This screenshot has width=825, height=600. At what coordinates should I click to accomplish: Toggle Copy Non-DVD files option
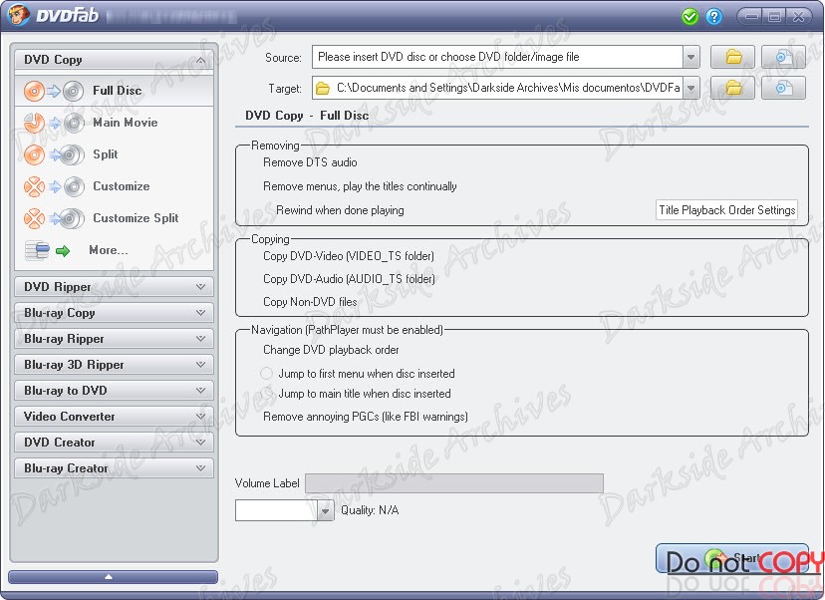point(310,302)
